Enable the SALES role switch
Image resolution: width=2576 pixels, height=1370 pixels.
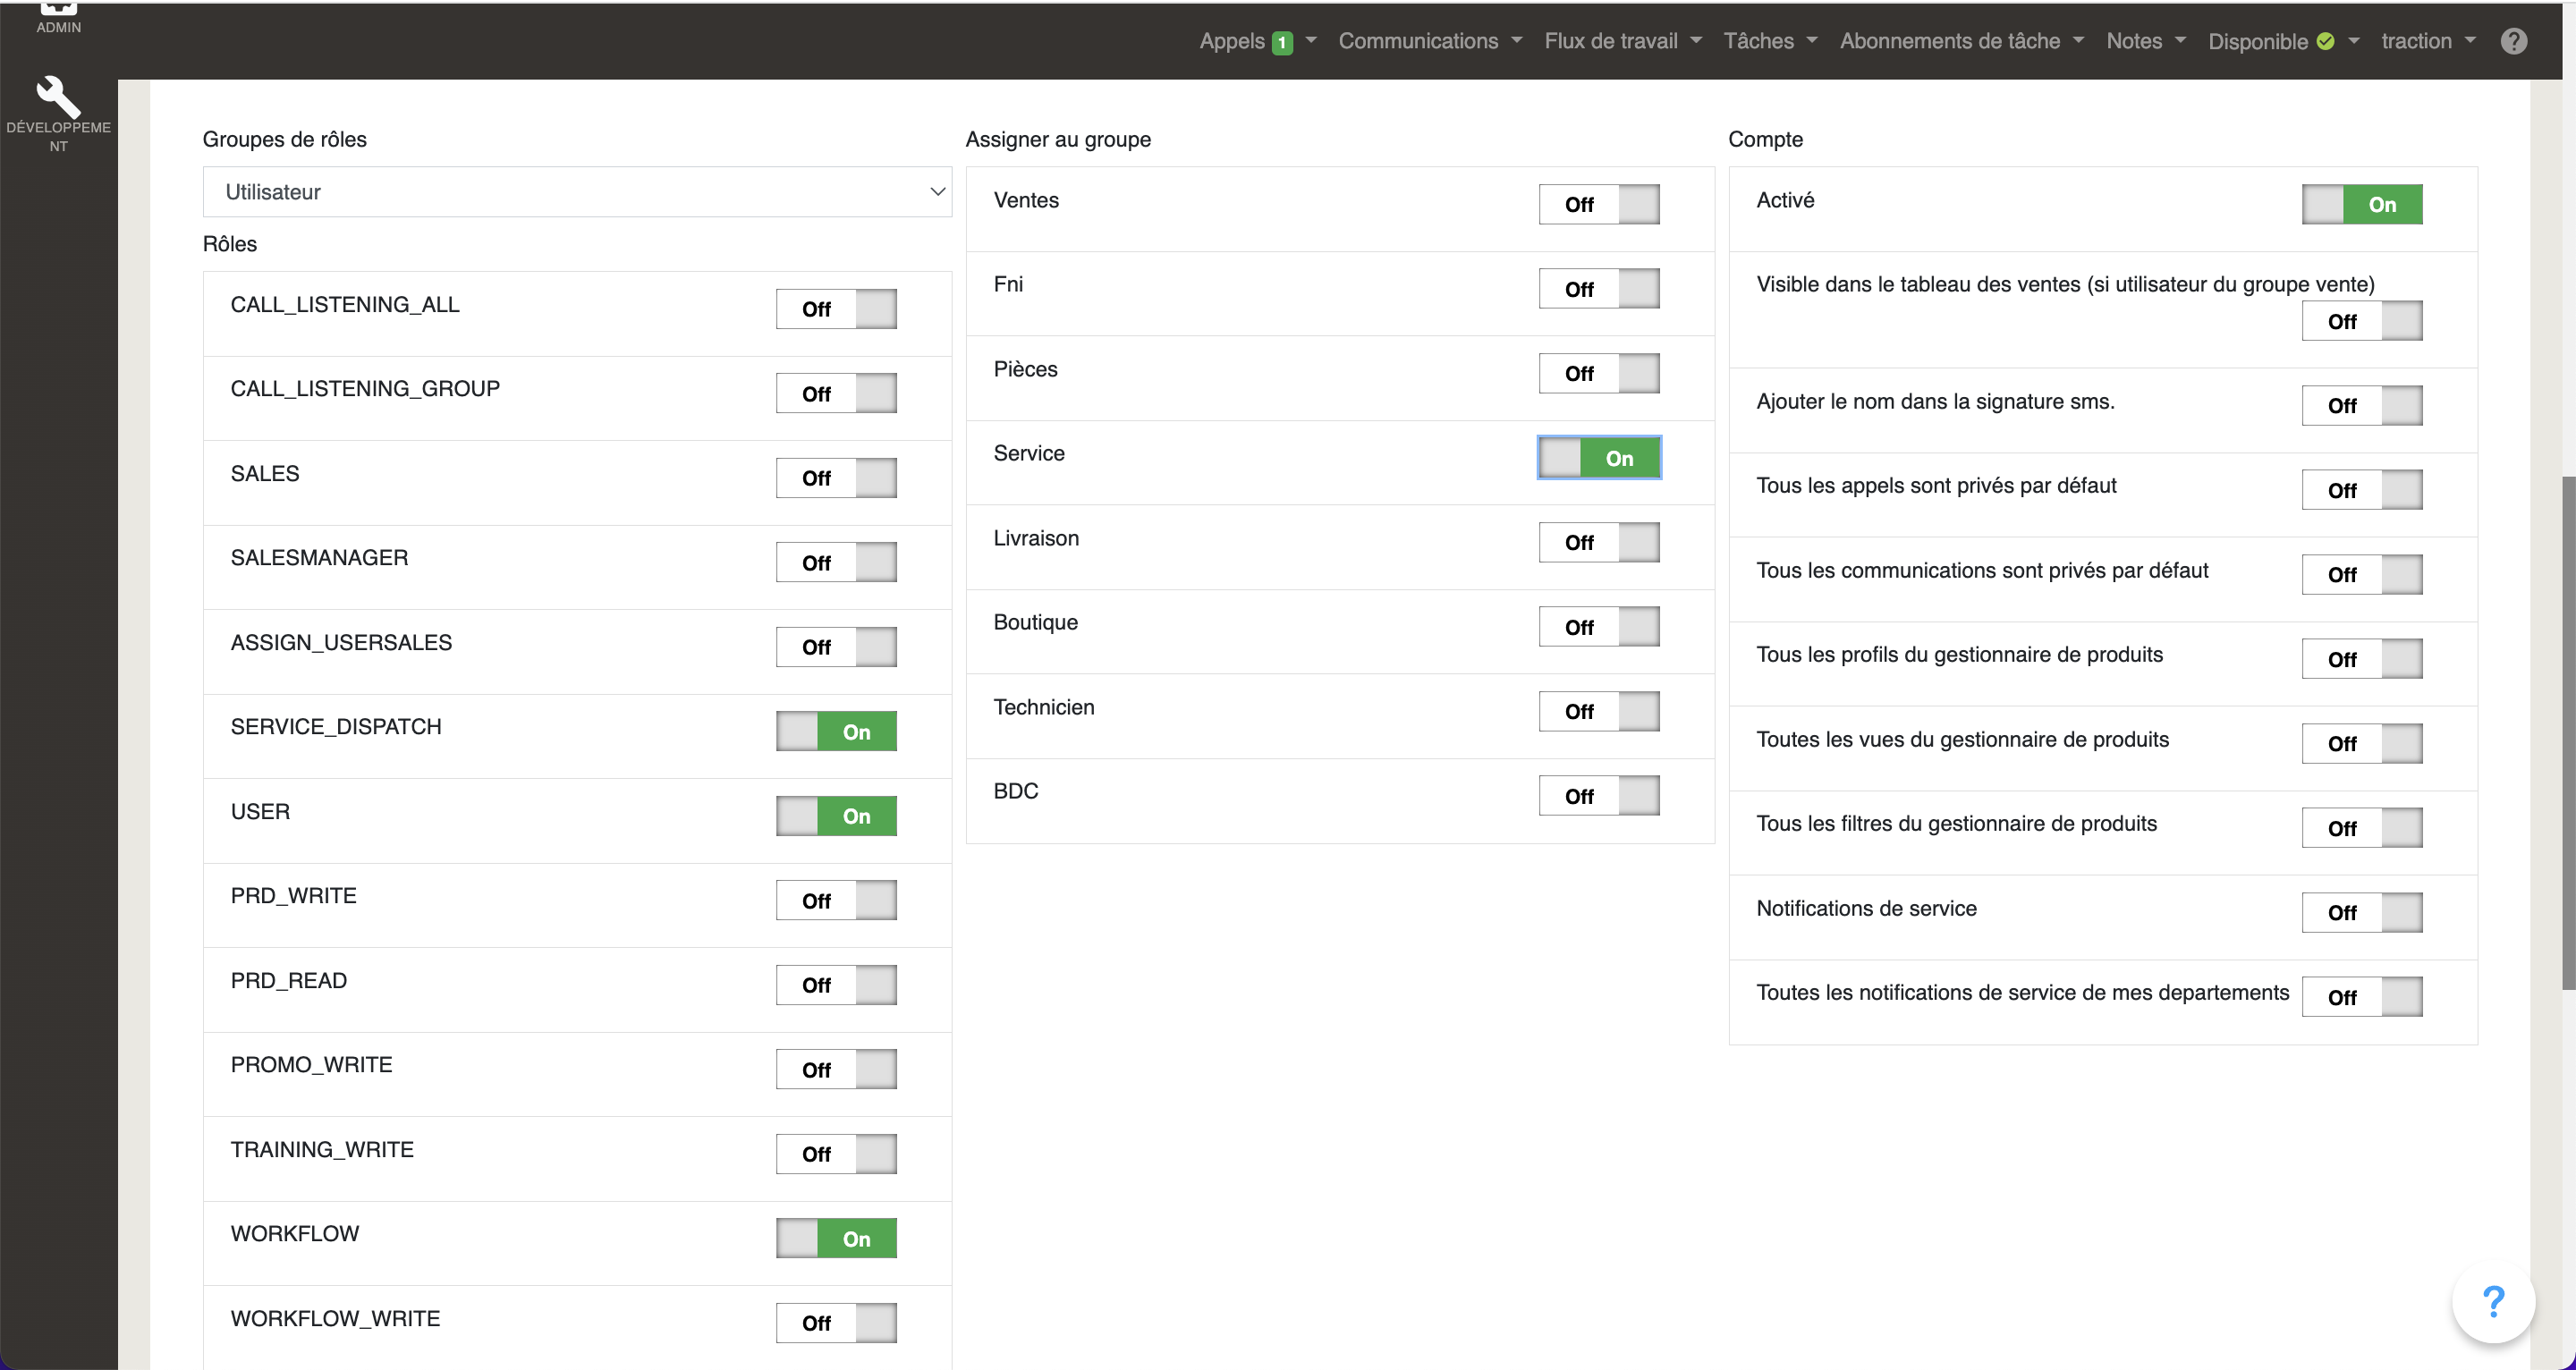[836, 478]
